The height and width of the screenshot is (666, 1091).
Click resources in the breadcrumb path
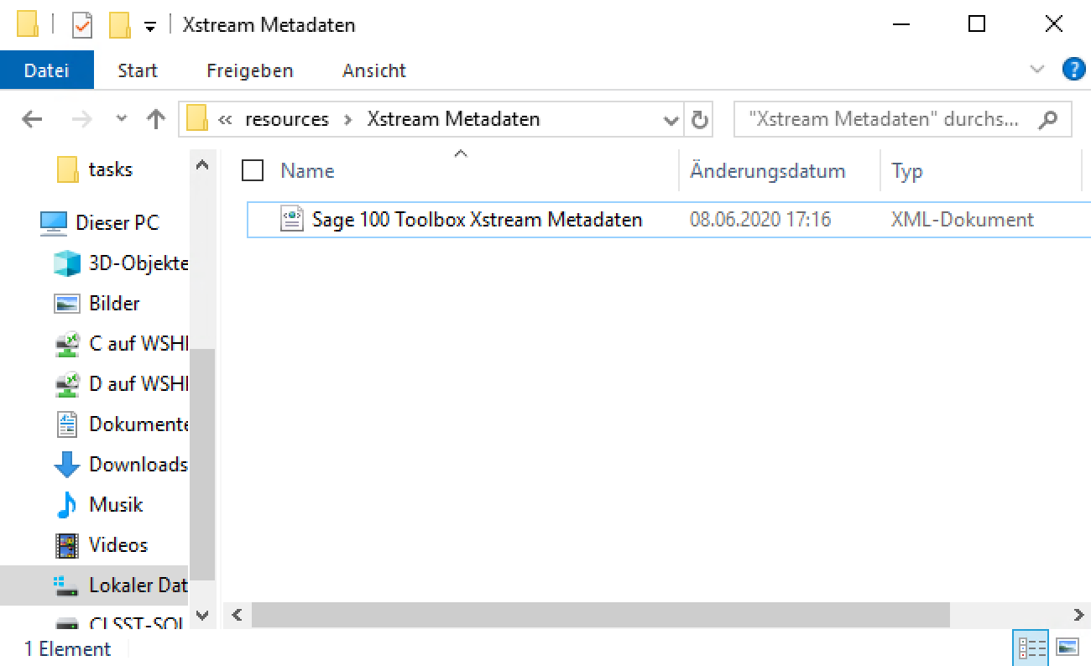point(286,119)
